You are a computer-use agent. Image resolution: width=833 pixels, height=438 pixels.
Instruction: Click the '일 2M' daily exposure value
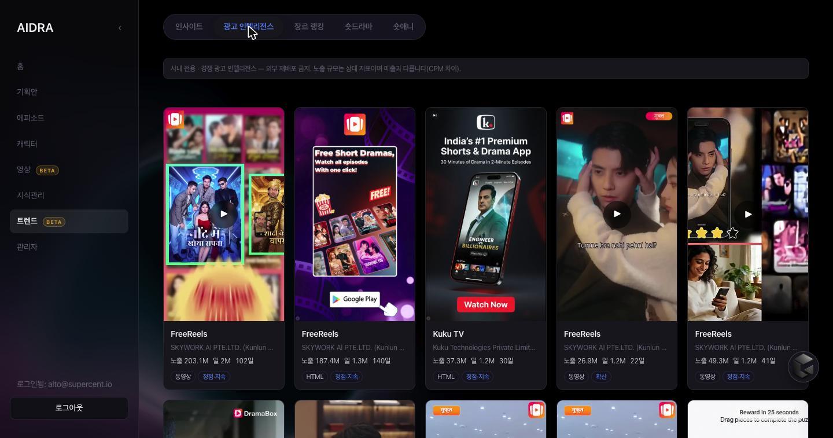pos(222,361)
